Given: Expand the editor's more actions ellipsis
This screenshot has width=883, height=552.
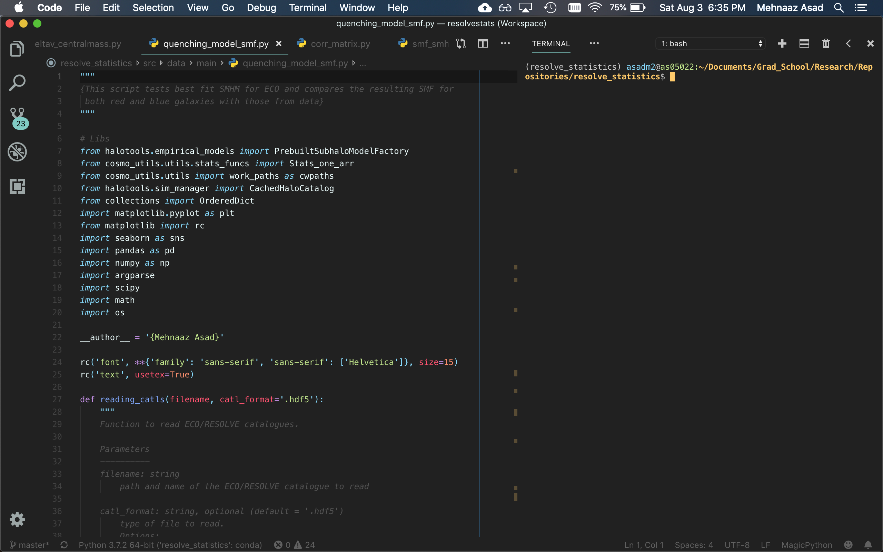Looking at the screenshot, I should click(x=505, y=43).
